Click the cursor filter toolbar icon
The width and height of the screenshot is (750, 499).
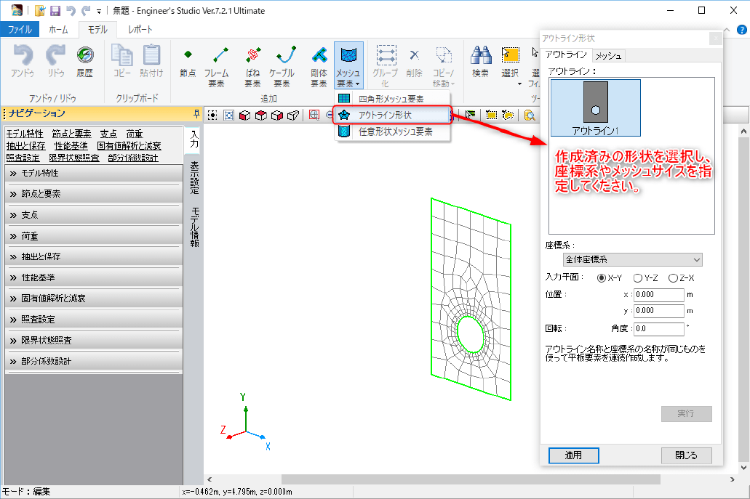click(471, 115)
